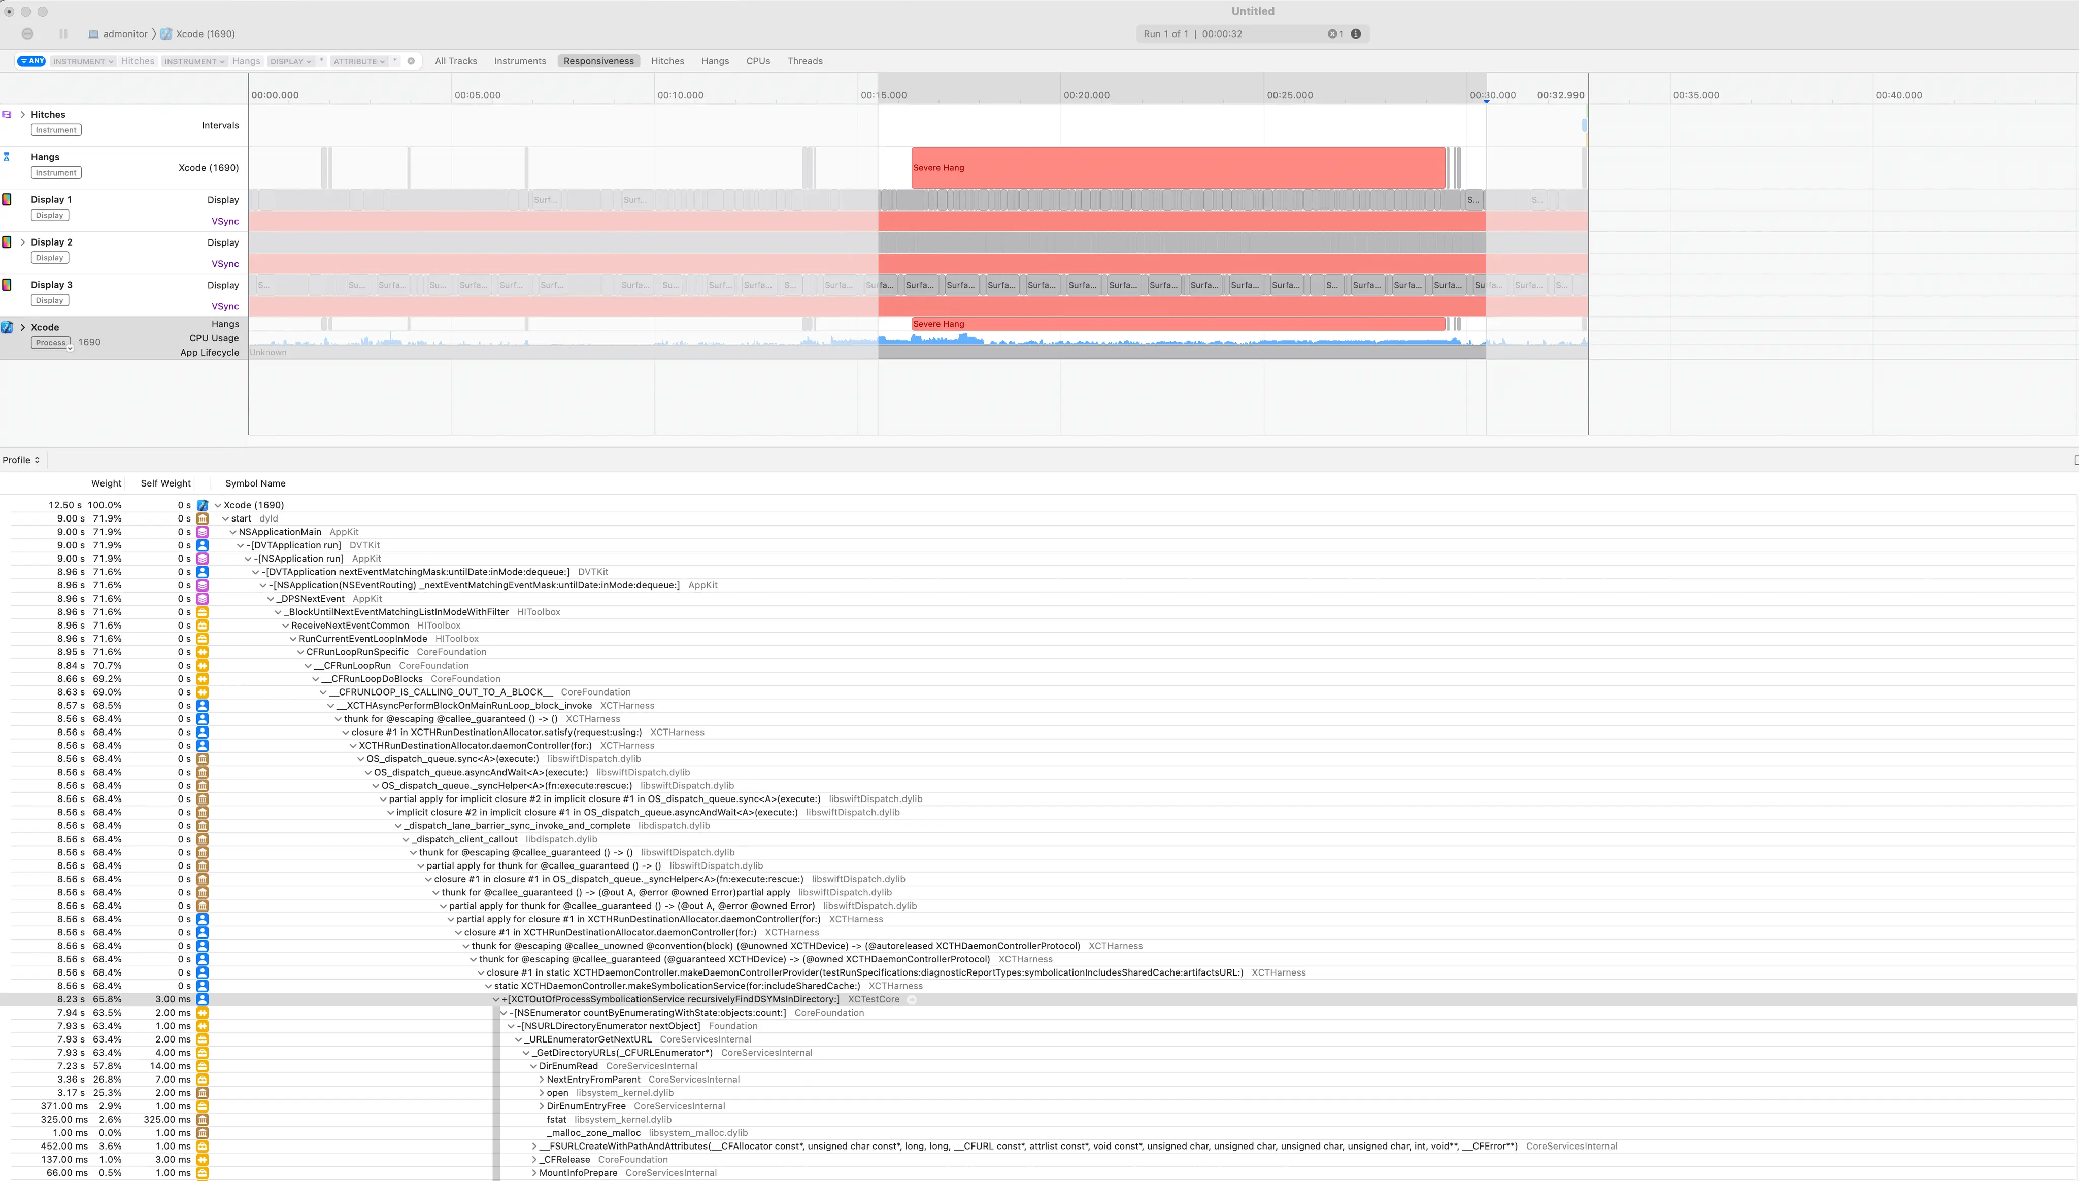Toggle the ANY filter match pill
The image size is (2079, 1181).
coord(31,61)
